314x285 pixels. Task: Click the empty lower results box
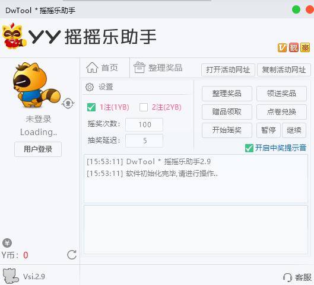coord(196,229)
